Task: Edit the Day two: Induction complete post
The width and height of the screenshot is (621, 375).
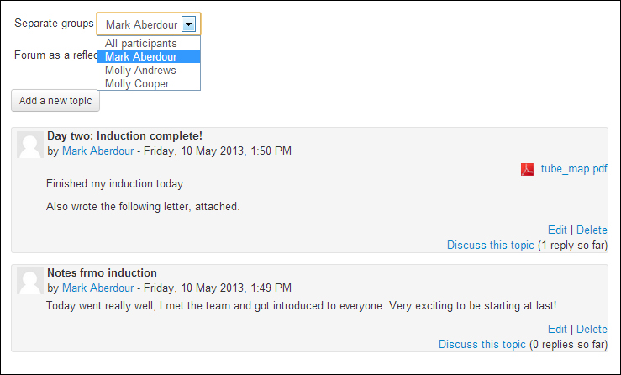Action: (x=557, y=230)
